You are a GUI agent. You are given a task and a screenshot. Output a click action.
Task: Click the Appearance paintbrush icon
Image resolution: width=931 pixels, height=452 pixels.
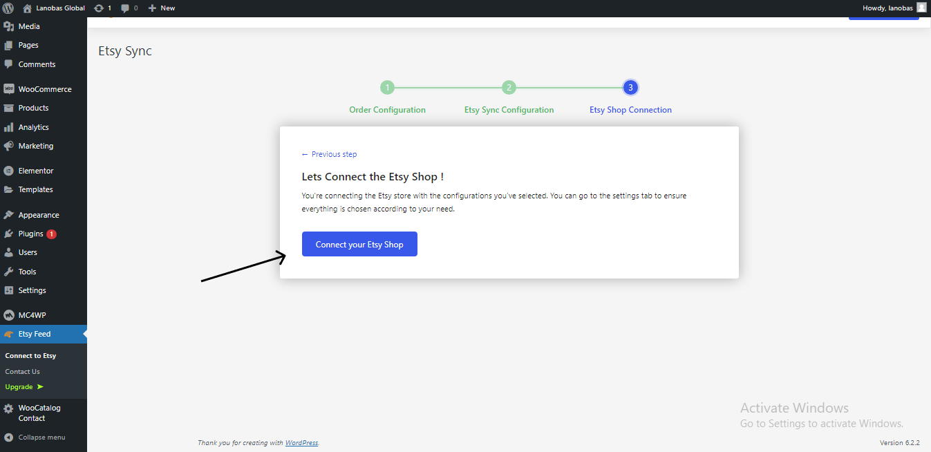pyautogui.click(x=9, y=215)
